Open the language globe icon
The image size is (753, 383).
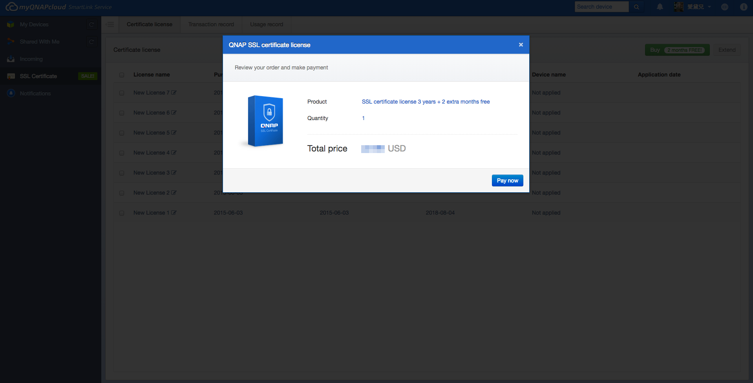click(x=725, y=7)
